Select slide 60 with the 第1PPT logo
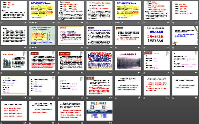 (x=98, y=111)
